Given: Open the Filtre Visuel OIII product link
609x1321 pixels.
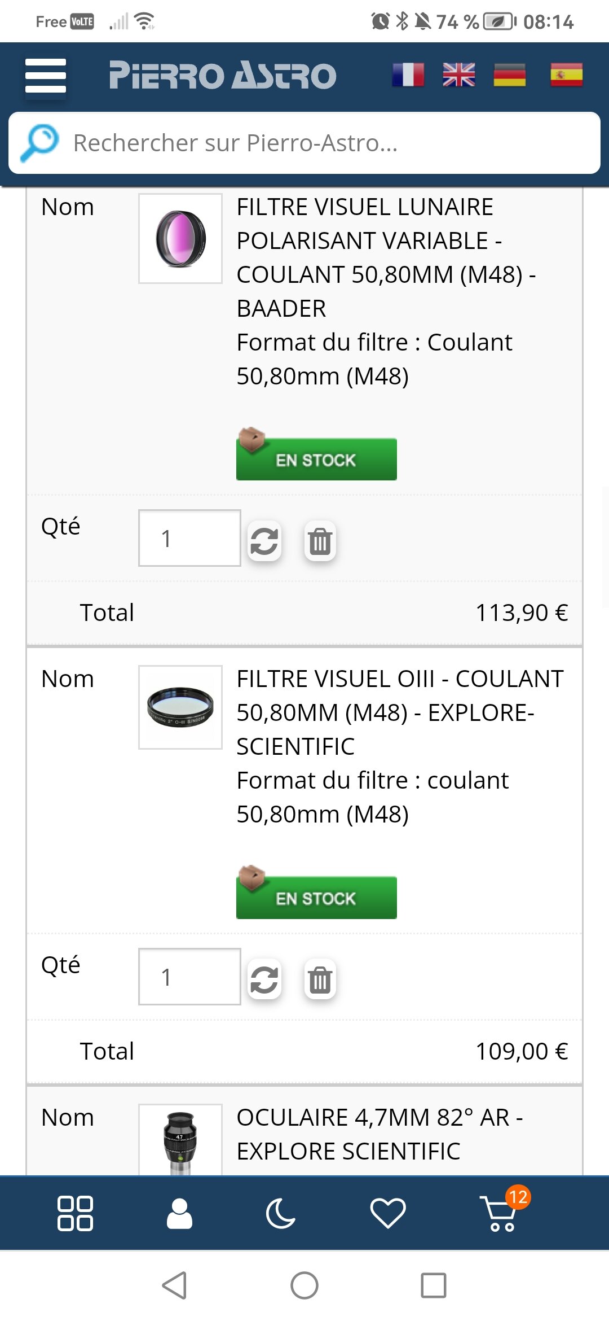Looking at the screenshot, I should [x=399, y=712].
